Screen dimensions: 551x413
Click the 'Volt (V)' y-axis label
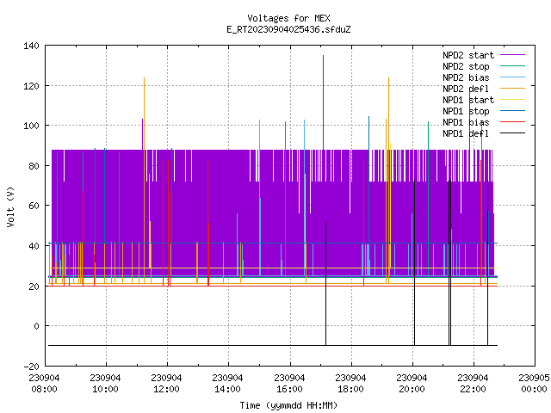click(10, 206)
